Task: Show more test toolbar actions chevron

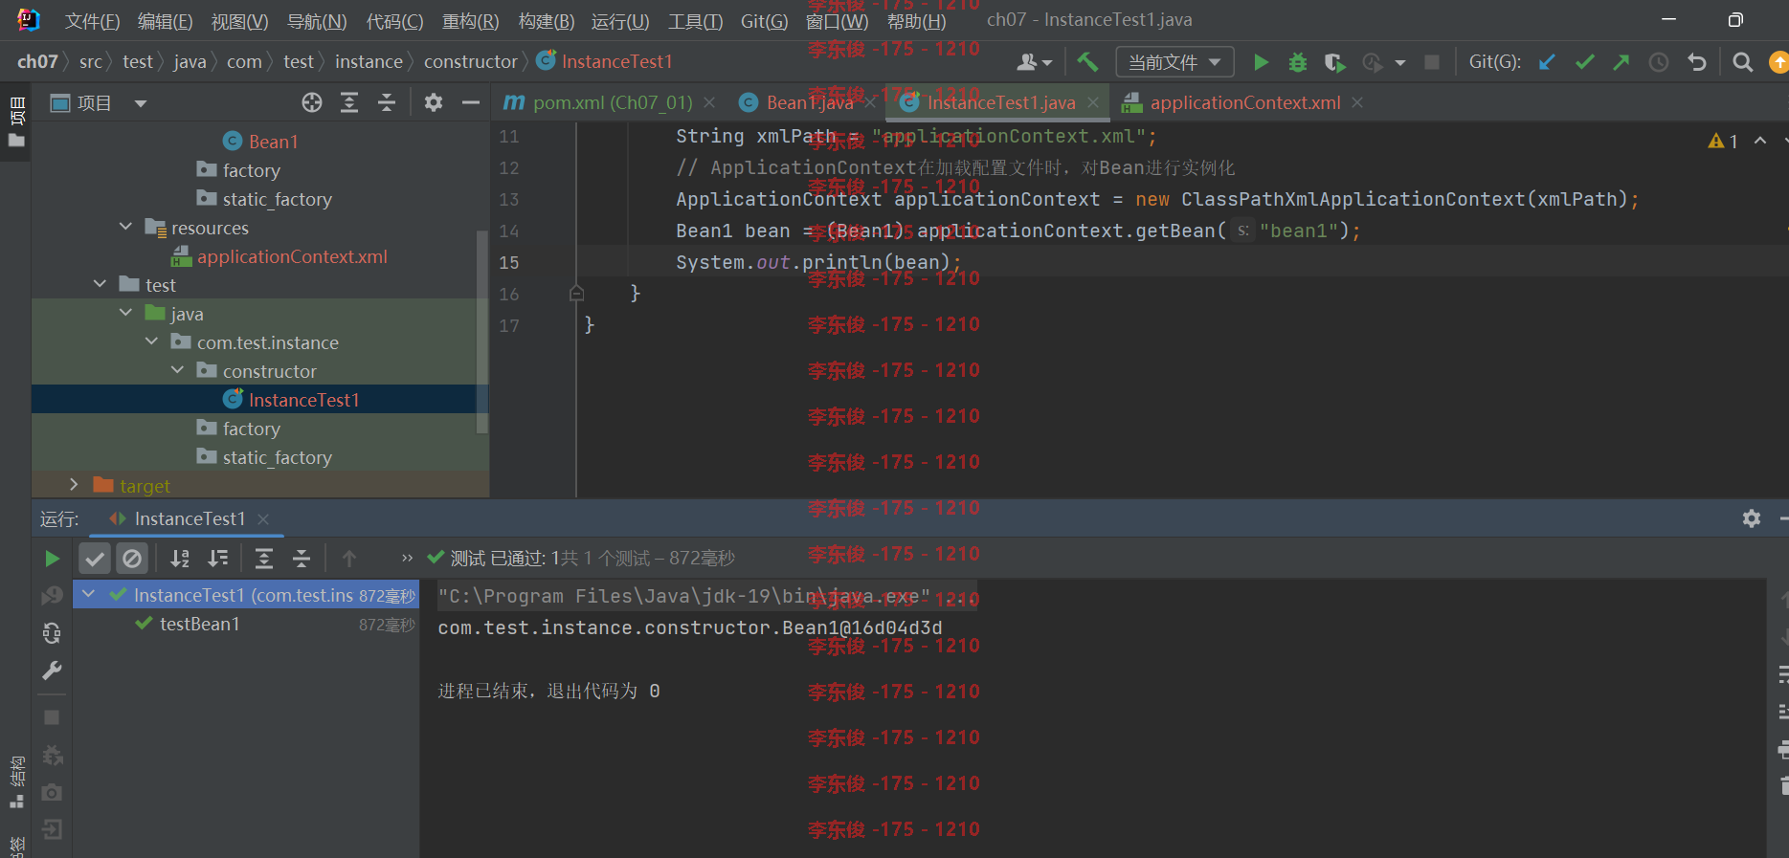Action: 407,559
